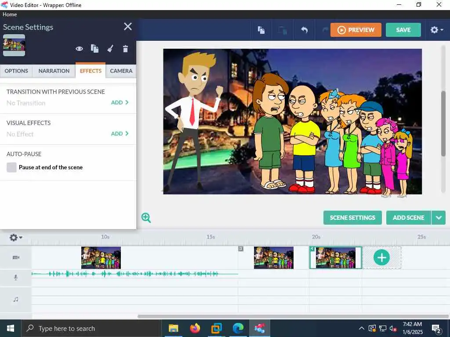Click the SAVE button
Image resolution: width=450 pixels, height=337 pixels.
coord(403,30)
